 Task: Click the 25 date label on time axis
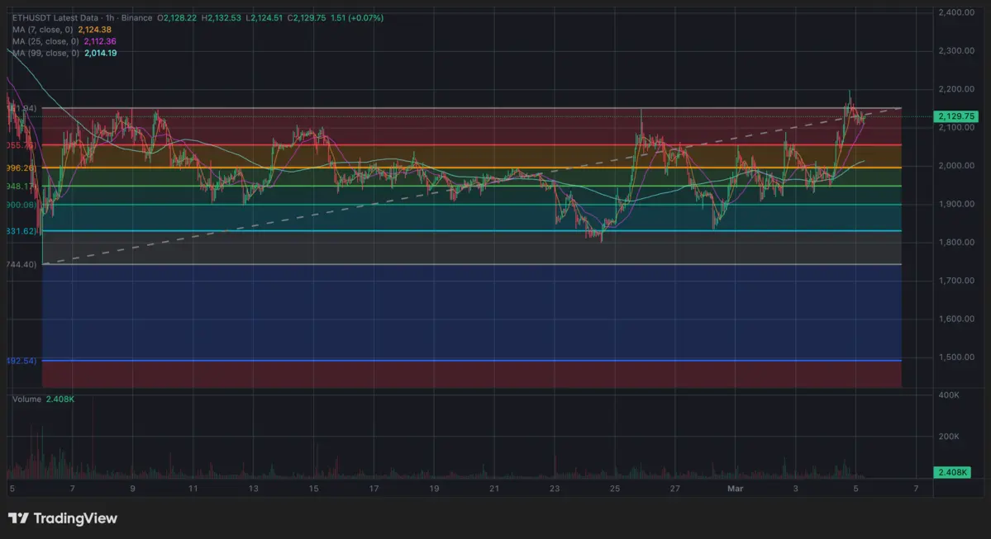[615, 489]
